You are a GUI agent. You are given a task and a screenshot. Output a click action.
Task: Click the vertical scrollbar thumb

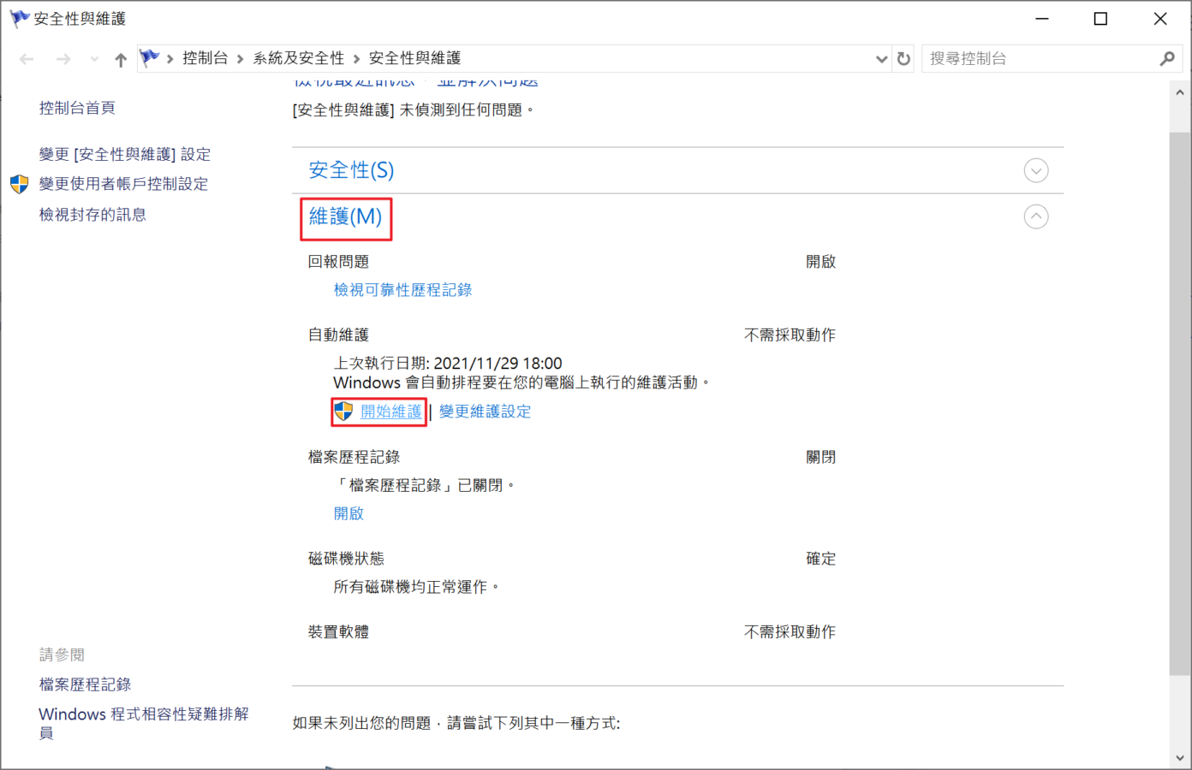pyautogui.click(x=1180, y=402)
